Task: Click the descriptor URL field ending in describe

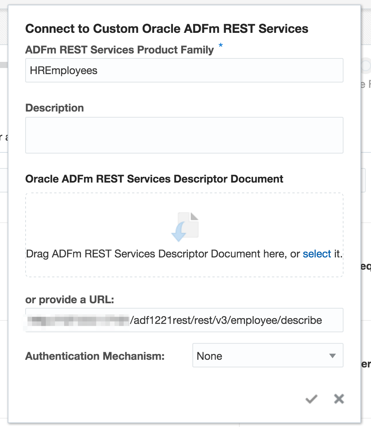Action: point(185,320)
